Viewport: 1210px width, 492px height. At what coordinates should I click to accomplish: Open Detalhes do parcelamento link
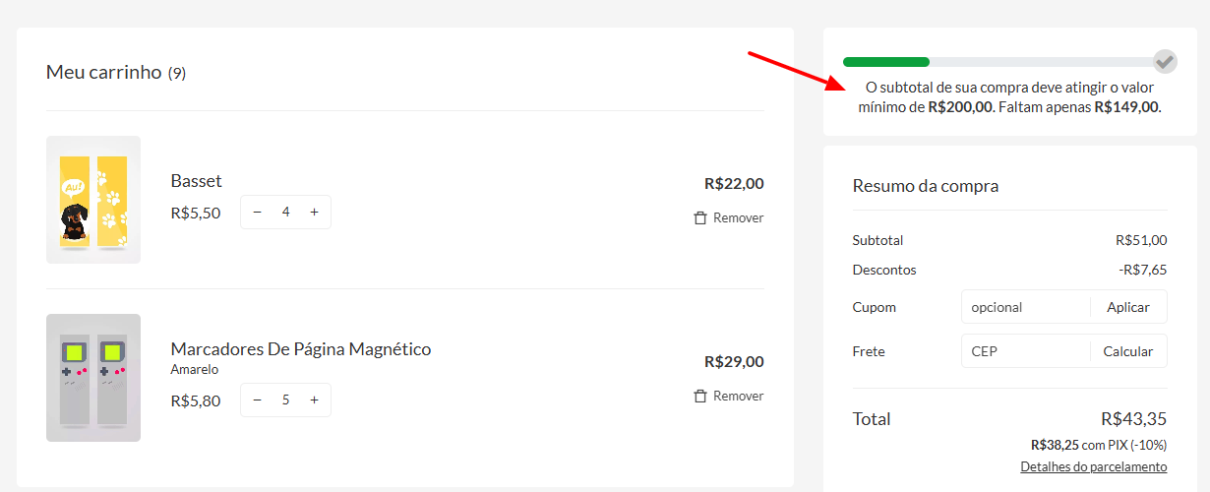[1093, 466]
